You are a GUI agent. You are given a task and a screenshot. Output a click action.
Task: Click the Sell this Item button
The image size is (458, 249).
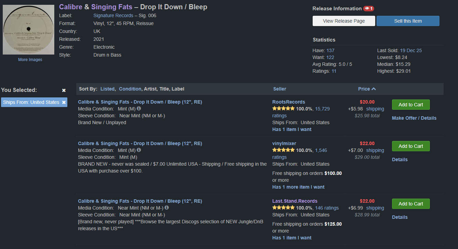click(408, 21)
